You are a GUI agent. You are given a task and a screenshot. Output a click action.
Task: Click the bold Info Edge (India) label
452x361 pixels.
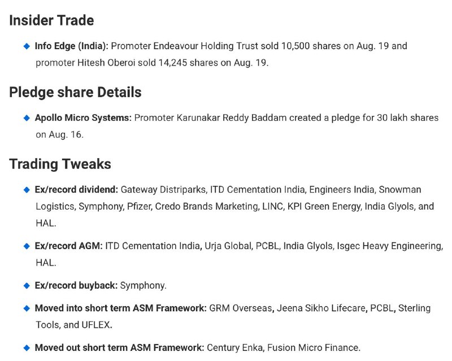click(x=72, y=46)
